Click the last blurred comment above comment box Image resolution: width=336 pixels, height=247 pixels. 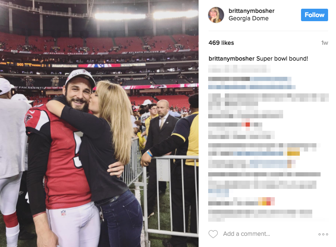click(x=260, y=215)
